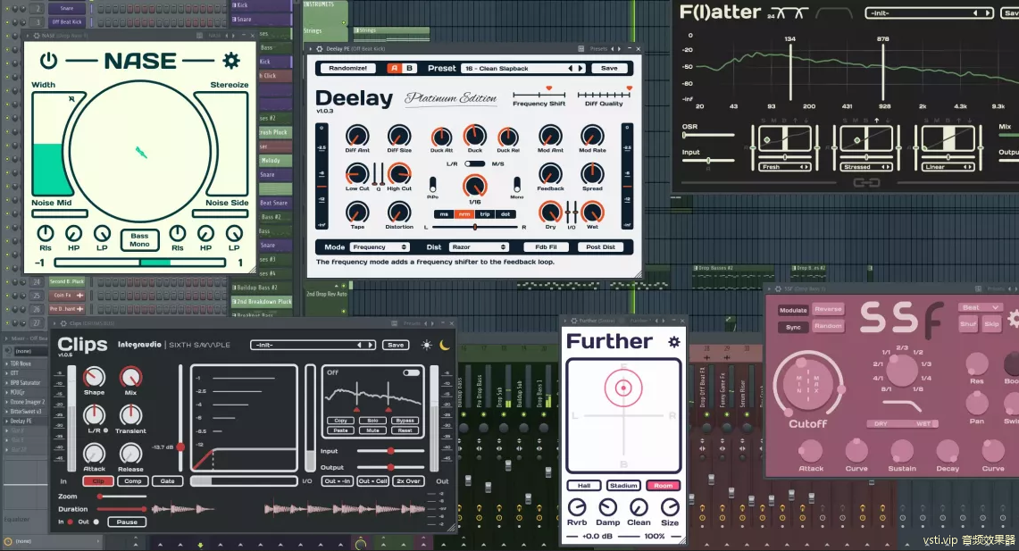Toggle the Clips L/R link dot
Image resolution: width=1019 pixels, height=551 pixels.
coord(105,430)
